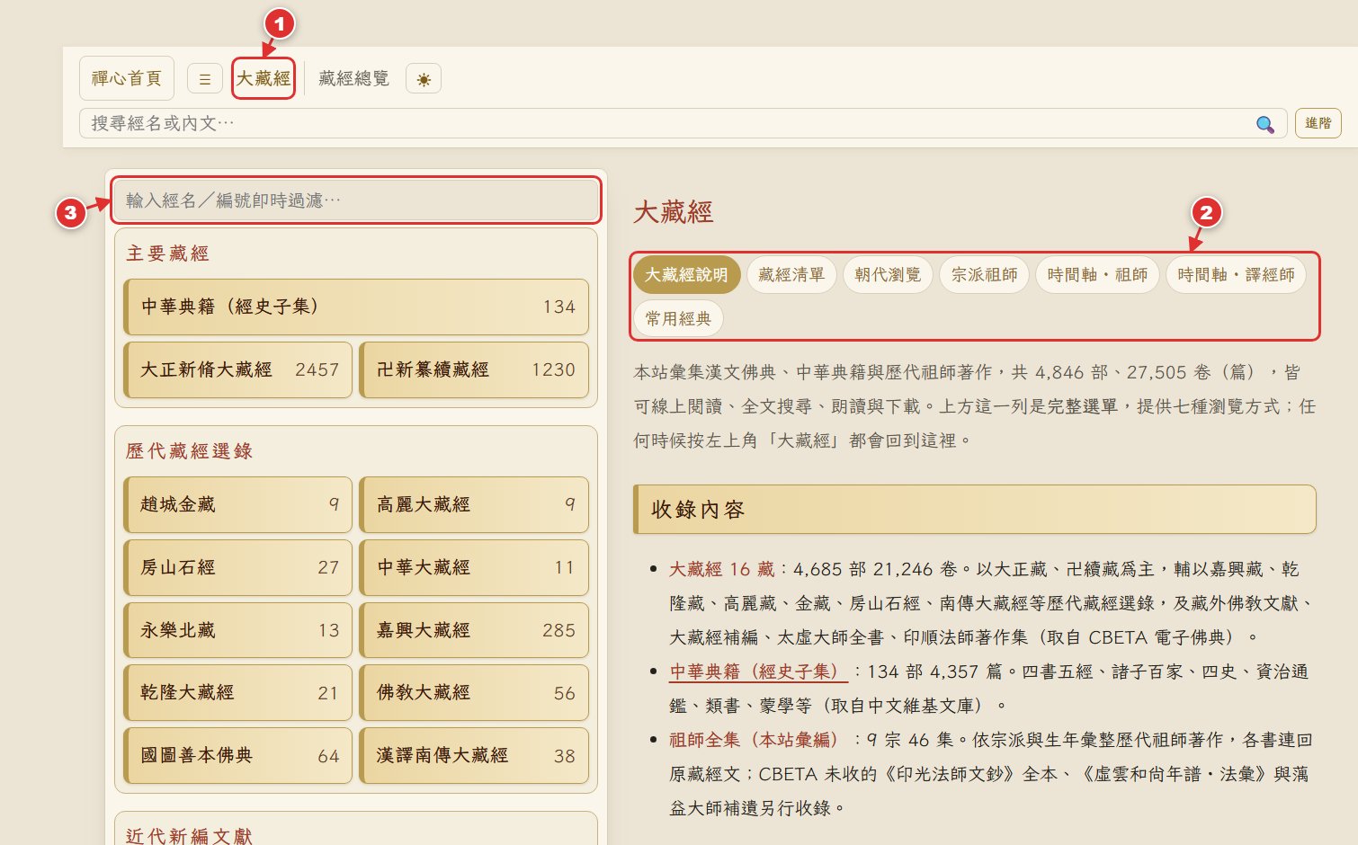Switch to the 宗派祖師 tab

[x=984, y=274]
